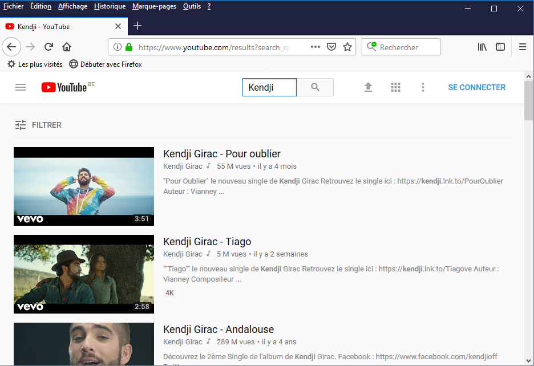The width and height of the screenshot is (534, 366).
Task: Open the Firefox Library icon
Action: coord(482,47)
